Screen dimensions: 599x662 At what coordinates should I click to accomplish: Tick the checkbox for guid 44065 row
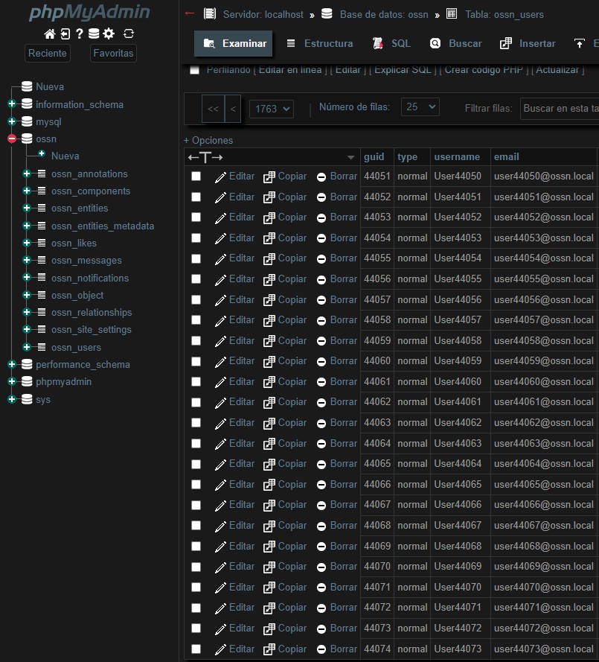click(196, 464)
